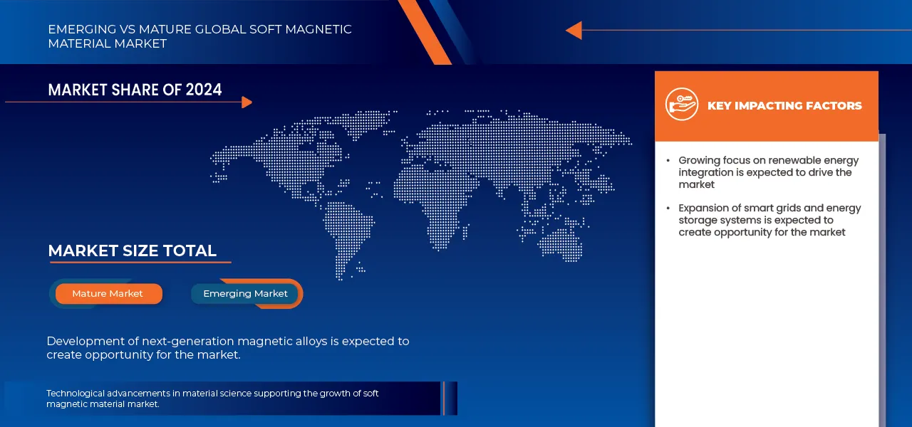Select the orange arrow beside Market Share heading

[x=247, y=102]
